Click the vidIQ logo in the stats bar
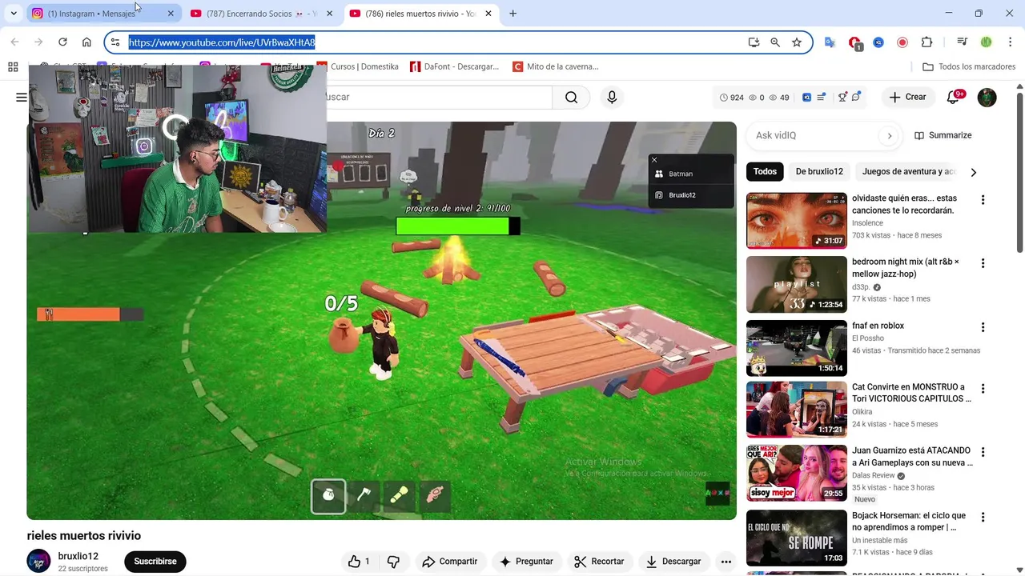1025x576 pixels. tap(806, 98)
